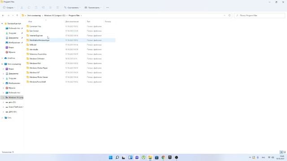Screen dimensions: 287x161
Task: Open the address bar history dropdown
Action: 225,16
